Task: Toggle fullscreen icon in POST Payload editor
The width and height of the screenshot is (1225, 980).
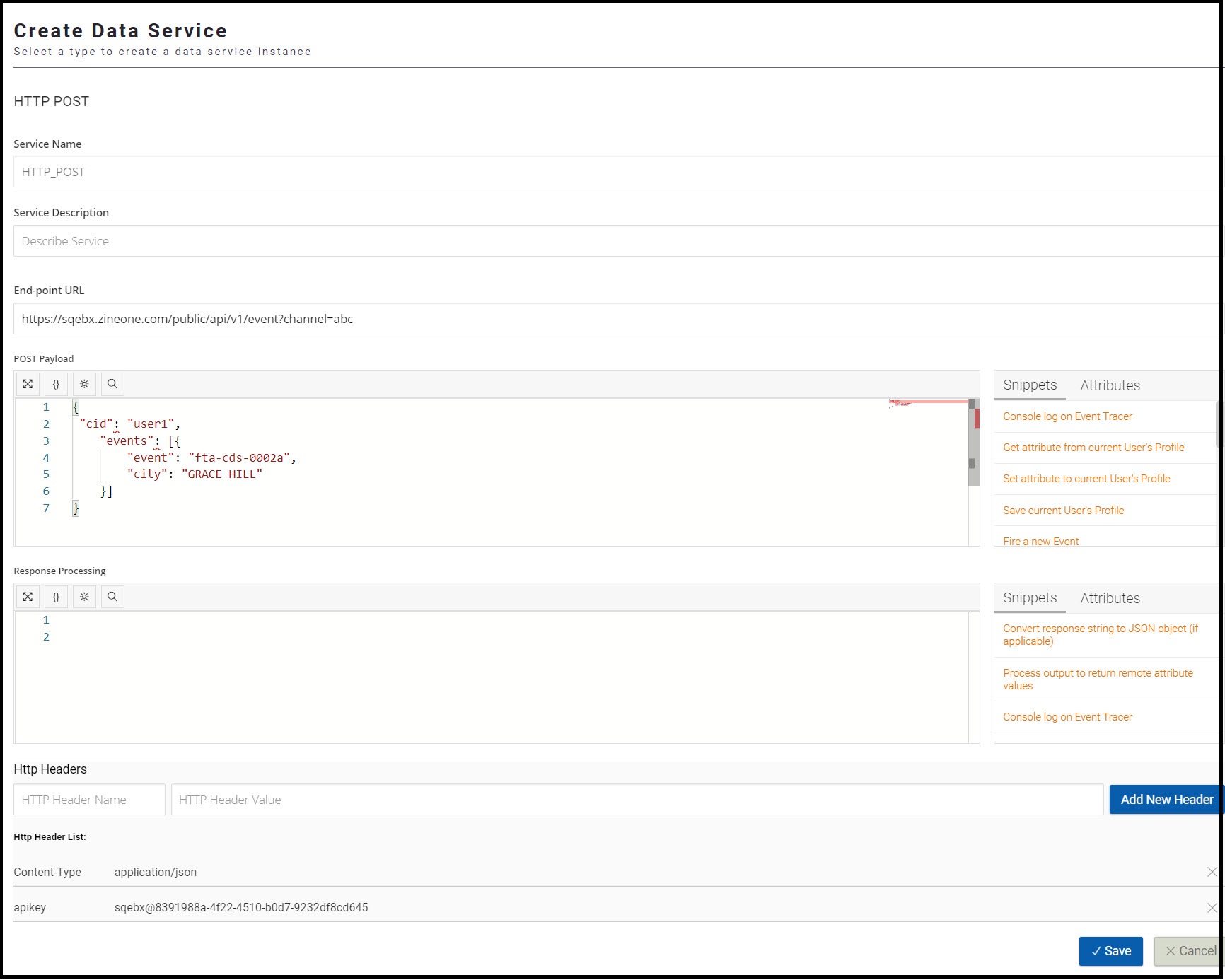Action: [28, 384]
